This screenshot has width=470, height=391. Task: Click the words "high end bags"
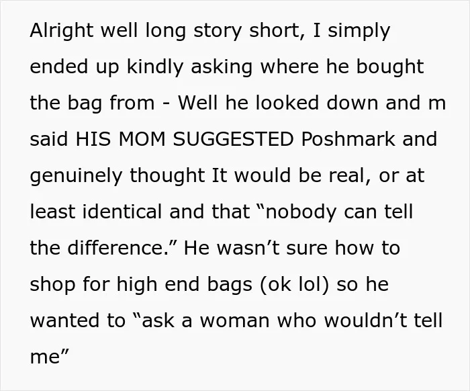185,285
